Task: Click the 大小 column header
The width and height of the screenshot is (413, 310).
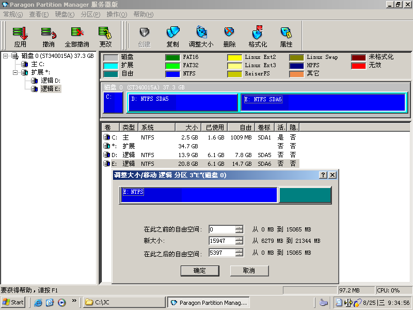Action: pos(188,127)
